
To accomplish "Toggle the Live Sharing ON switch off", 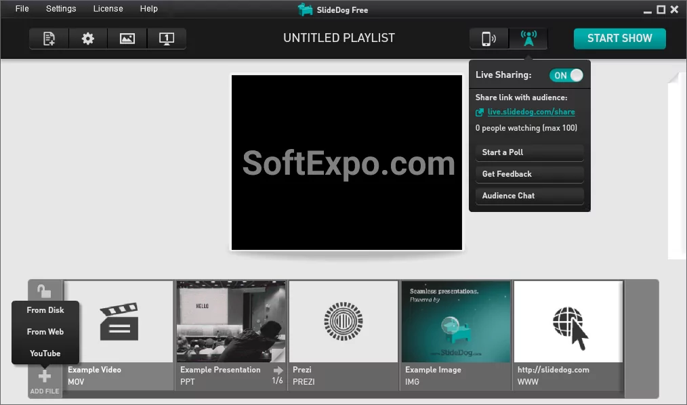I will click(566, 75).
